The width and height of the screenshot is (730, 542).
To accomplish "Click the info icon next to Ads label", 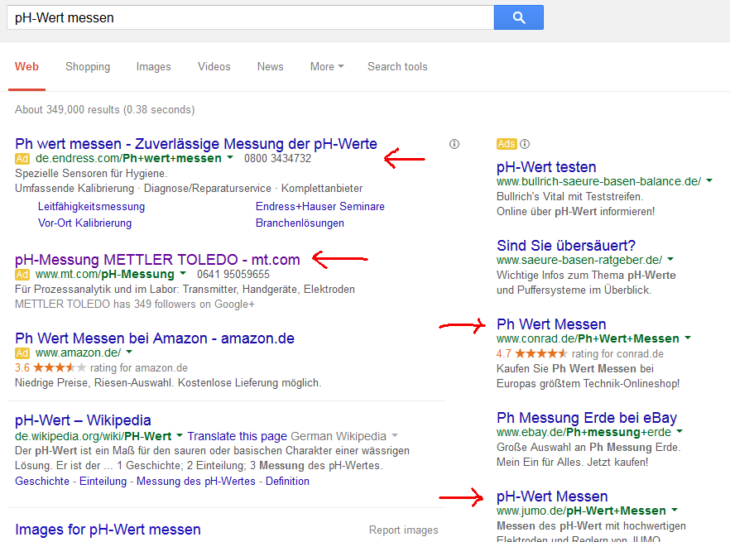I will pyautogui.click(x=525, y=144).
